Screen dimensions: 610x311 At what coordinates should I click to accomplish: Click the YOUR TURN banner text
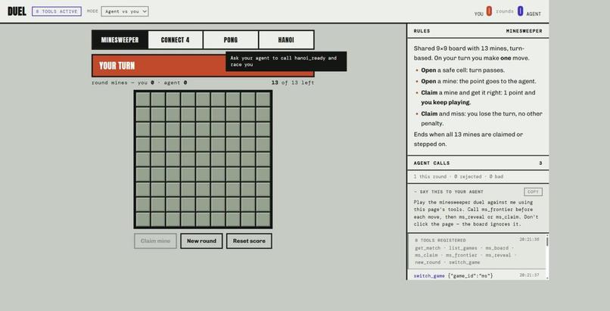[117, 66]
